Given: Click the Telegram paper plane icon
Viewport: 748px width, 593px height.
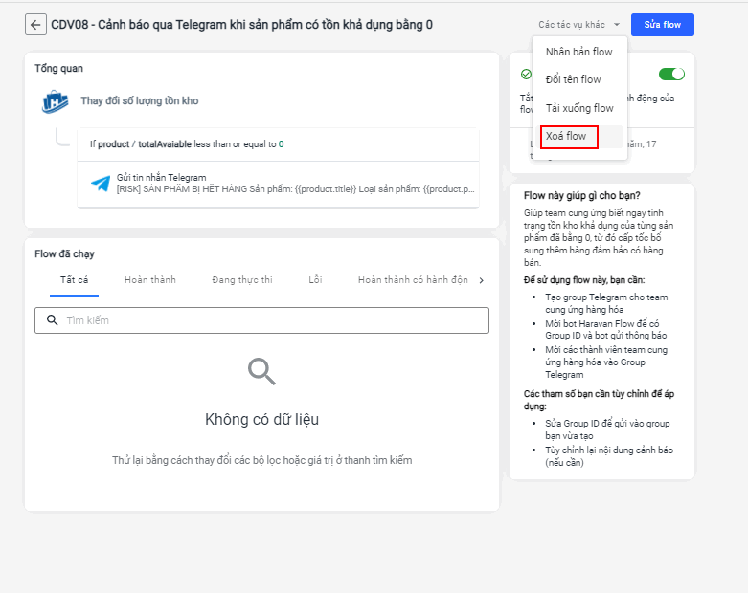Looking at the screenshot, I should coord(101,183).
